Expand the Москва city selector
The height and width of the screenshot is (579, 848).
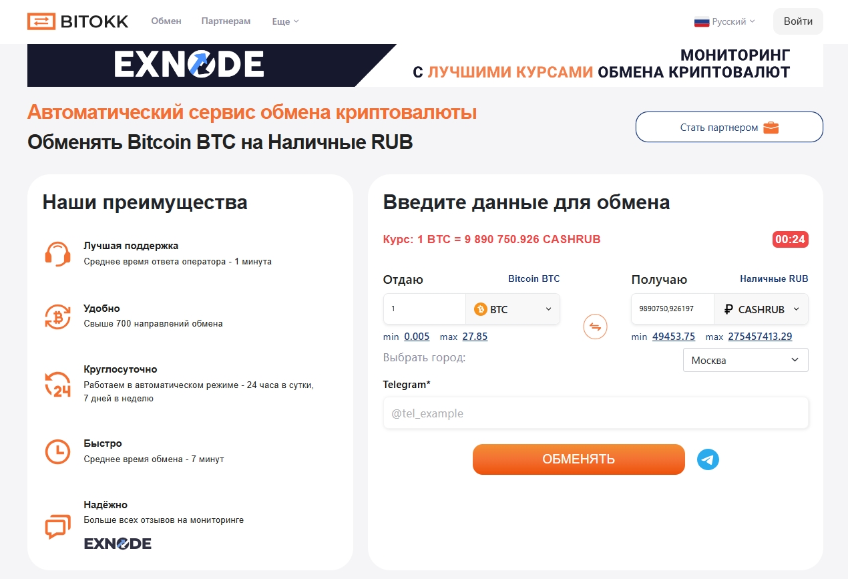[x=745, y=360]
